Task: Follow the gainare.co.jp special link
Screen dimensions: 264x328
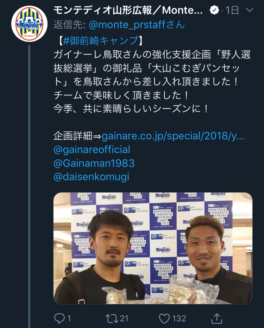Action: tap(173, 136)
